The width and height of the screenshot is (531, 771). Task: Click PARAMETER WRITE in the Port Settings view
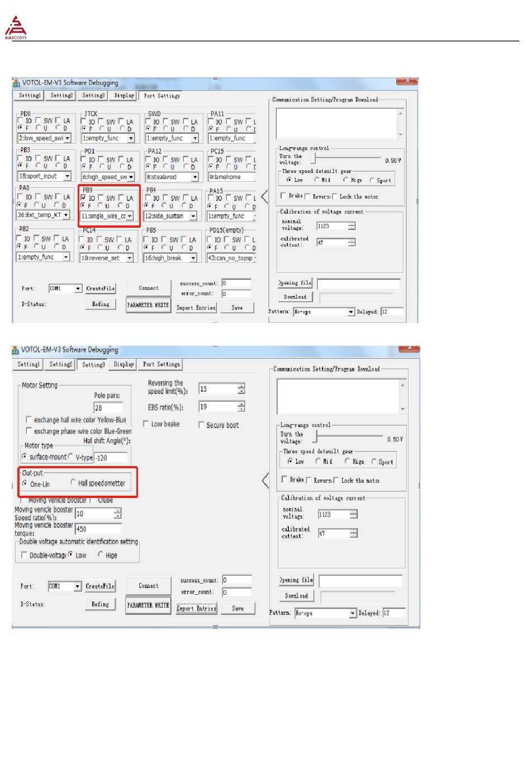[x=148, y=305]
